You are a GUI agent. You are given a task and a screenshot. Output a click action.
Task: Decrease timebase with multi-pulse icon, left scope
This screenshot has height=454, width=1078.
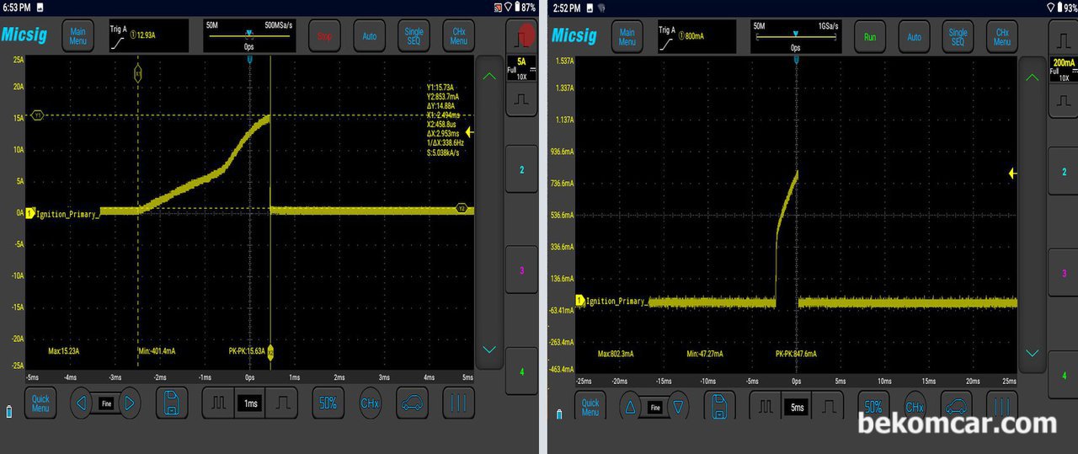click(x=219, y=403)
